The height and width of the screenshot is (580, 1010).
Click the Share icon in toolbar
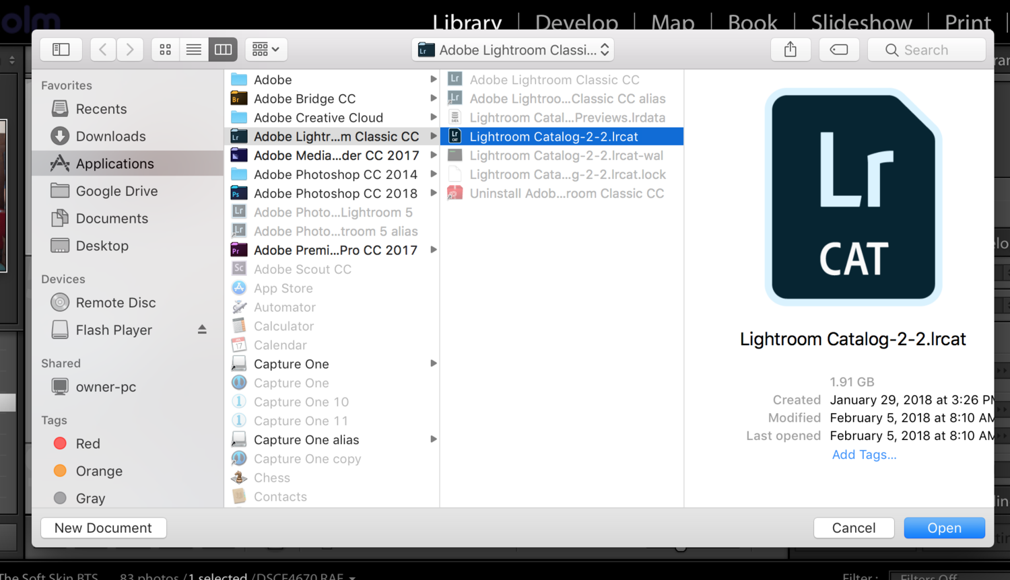pyautogui.click(x=790, y=50)
